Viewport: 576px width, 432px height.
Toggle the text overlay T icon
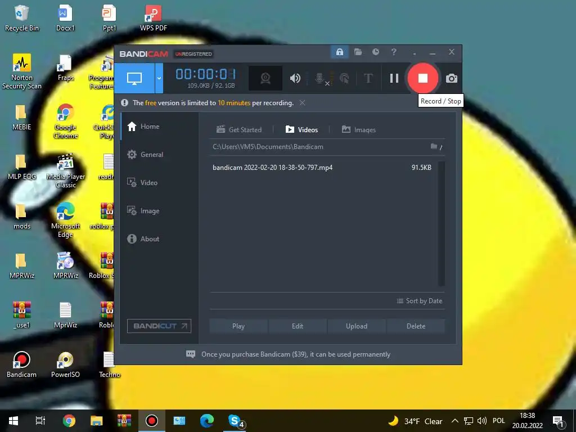pos(368,78)
